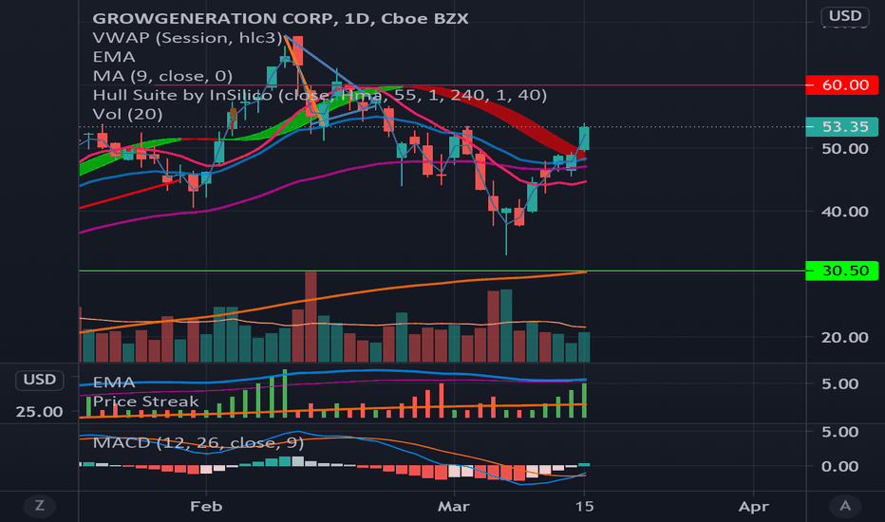Click the GROWGENERATION CORP chart title
This screenshot has width=885, height=522.
click(x=280, y=19)
